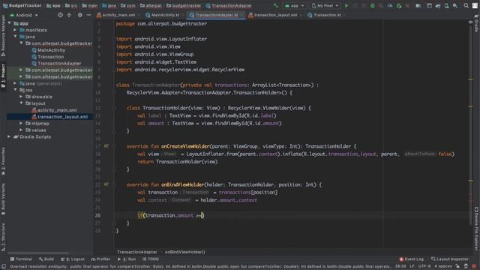Expand the manifests folder
This screenshot has width=480, height=270.
pyautogui.click(x=15, y=30)
